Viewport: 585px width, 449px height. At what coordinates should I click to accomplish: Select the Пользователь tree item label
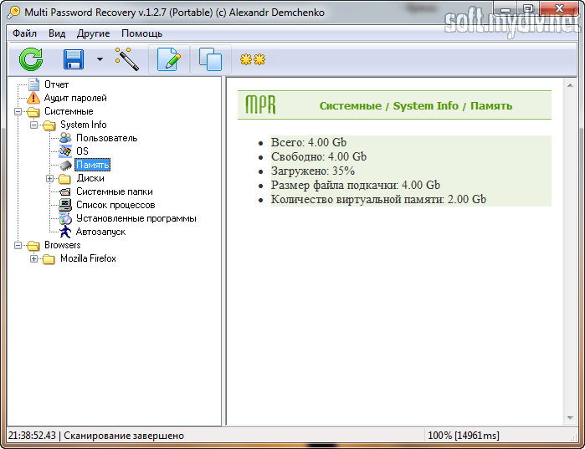pos(106,138)
